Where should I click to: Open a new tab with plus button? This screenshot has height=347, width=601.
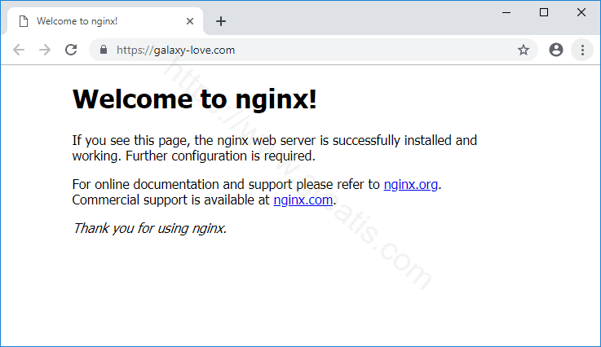221,21
